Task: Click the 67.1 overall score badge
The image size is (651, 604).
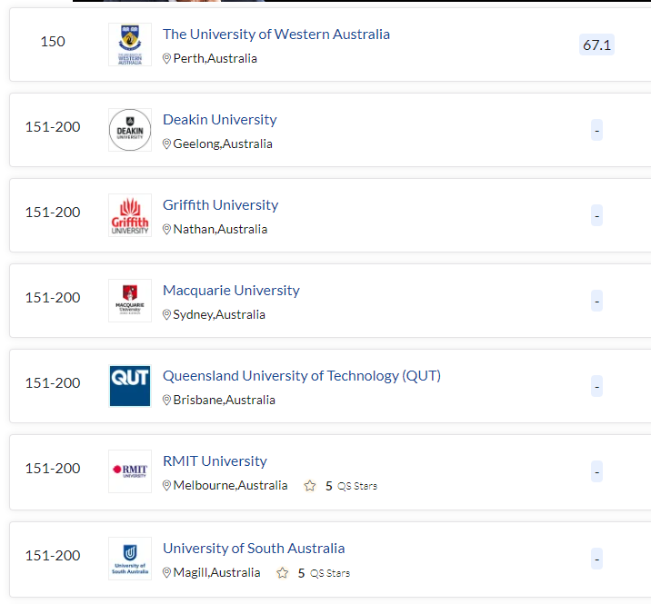Action: tap(596, 45)
